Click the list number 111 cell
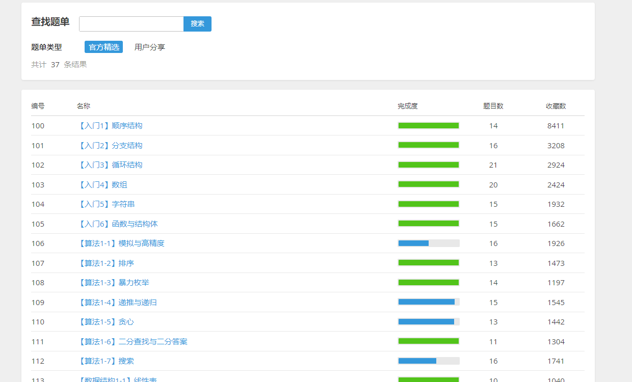This screenshot has height=382, width=632. tap(38, 342)
